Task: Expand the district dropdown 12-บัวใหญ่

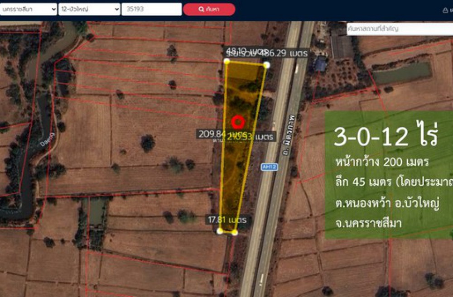Action: 89,9
